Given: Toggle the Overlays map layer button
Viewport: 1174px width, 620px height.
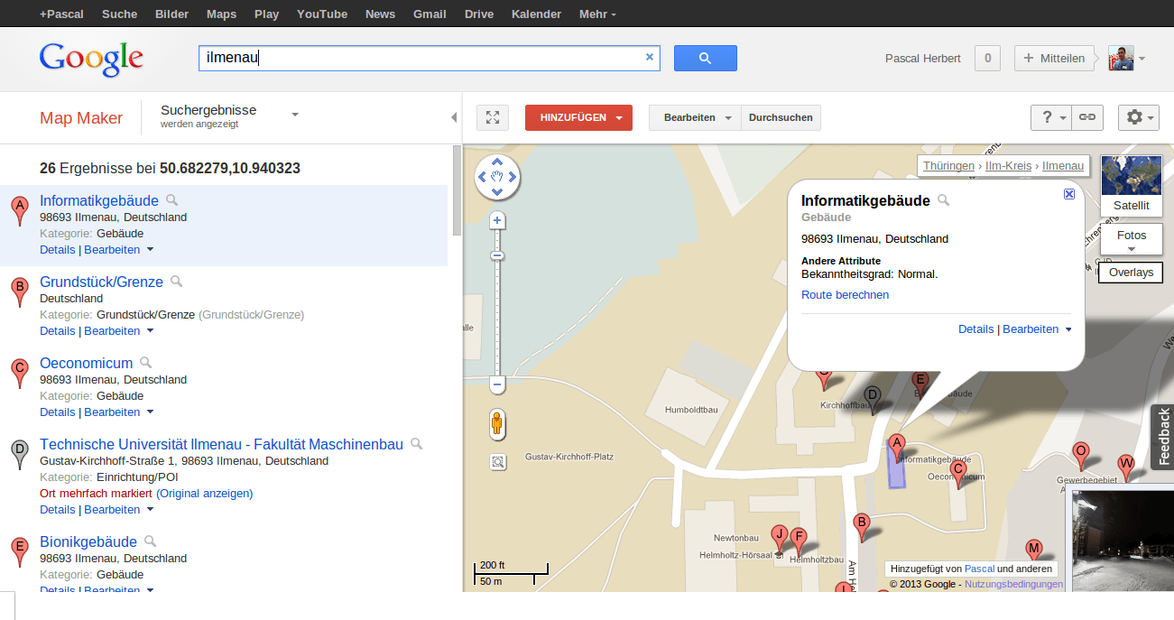Looking at the screenshot, I should click(1131, 273).
